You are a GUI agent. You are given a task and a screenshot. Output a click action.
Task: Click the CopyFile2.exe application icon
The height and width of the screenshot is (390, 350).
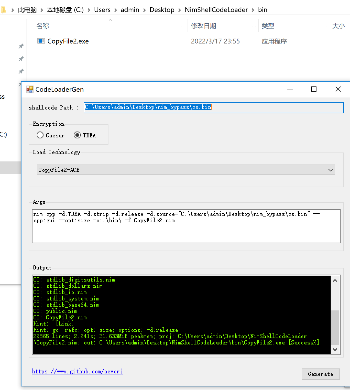[41, 41]
